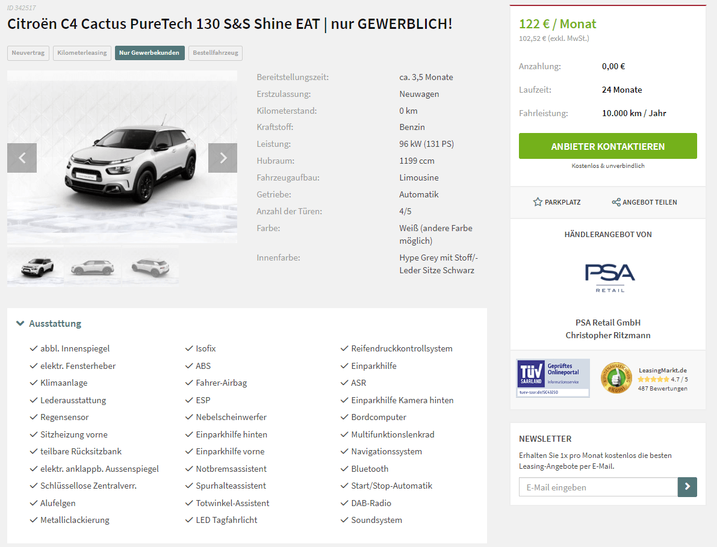717x547 pixels.
Task: Advance to the next car image arrow
Action: pos(223,158)
